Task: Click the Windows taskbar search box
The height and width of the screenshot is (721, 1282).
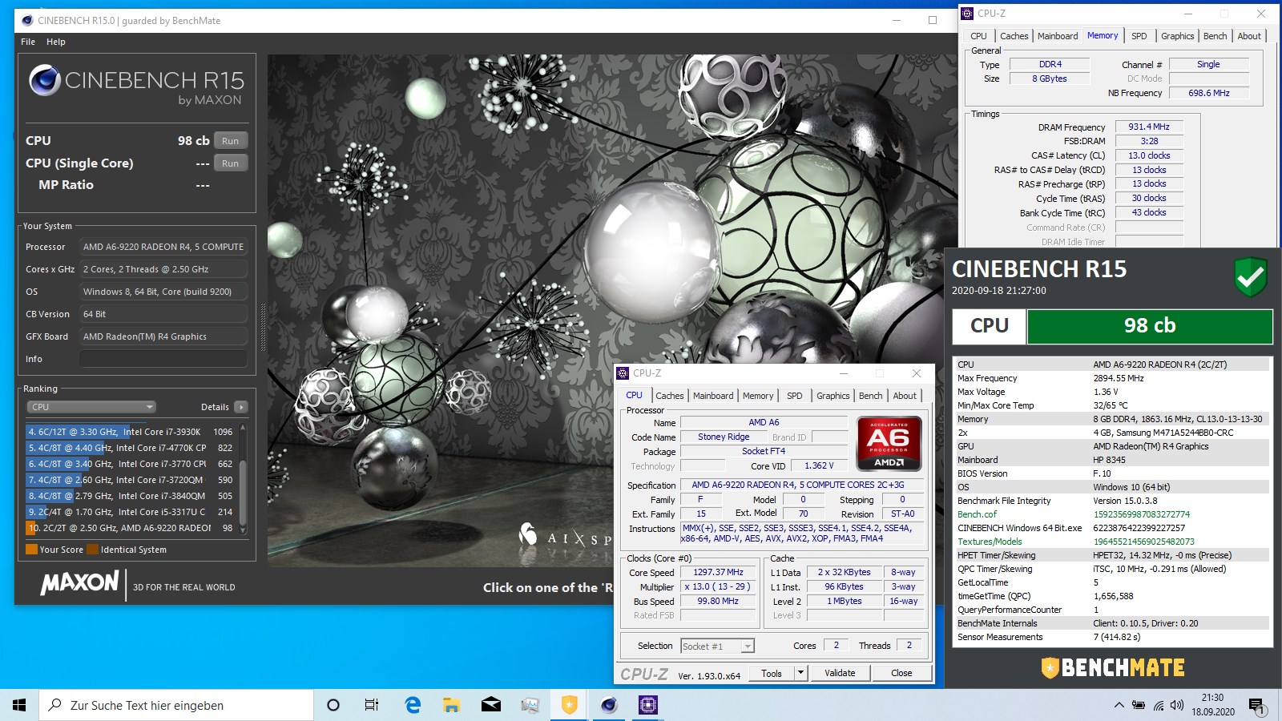Action: [176, 705]
